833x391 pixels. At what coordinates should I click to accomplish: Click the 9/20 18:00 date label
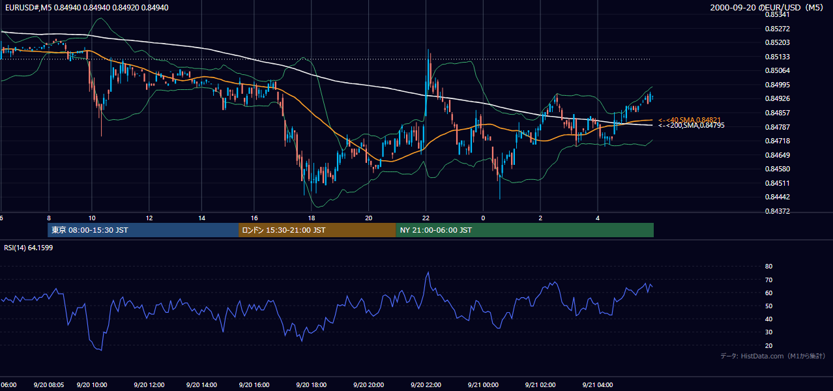tap(311, 384)
